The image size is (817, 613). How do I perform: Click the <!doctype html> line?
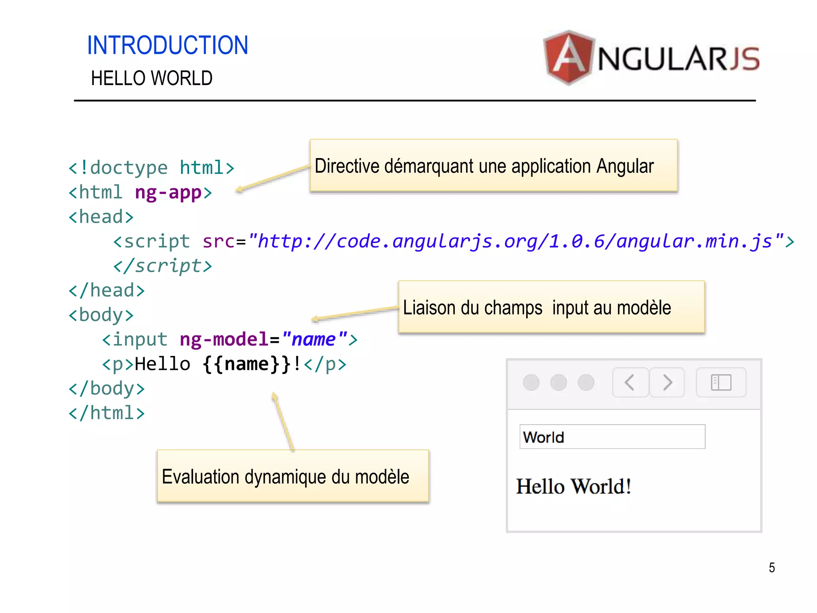152,168
